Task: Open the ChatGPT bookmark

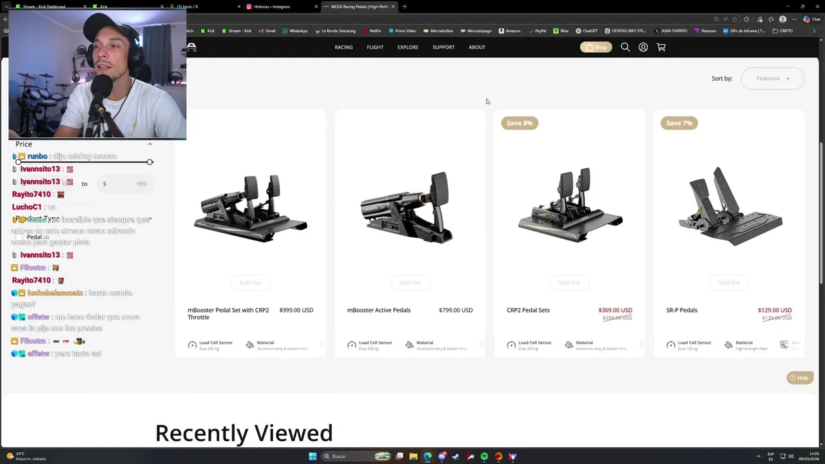Action: tap(587, 31)
